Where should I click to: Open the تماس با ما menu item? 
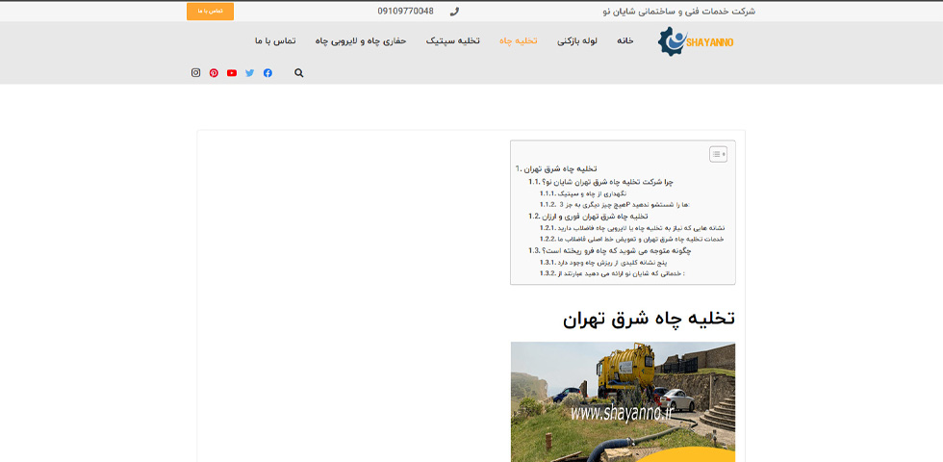(275, 40)
